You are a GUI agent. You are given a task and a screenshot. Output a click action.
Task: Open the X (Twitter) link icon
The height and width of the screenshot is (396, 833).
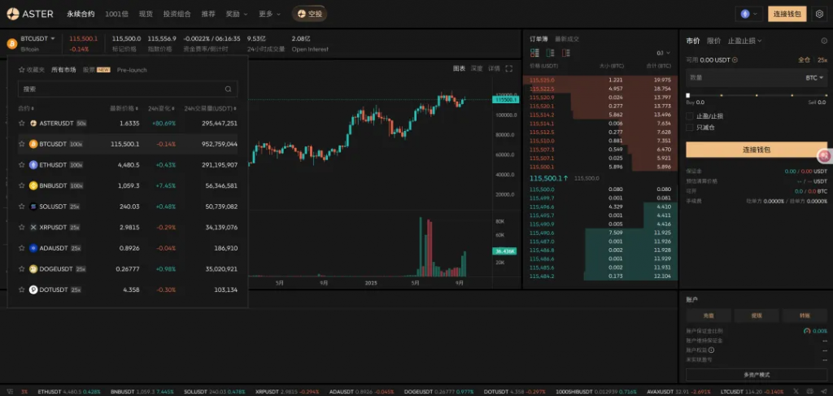click(796, 391)
